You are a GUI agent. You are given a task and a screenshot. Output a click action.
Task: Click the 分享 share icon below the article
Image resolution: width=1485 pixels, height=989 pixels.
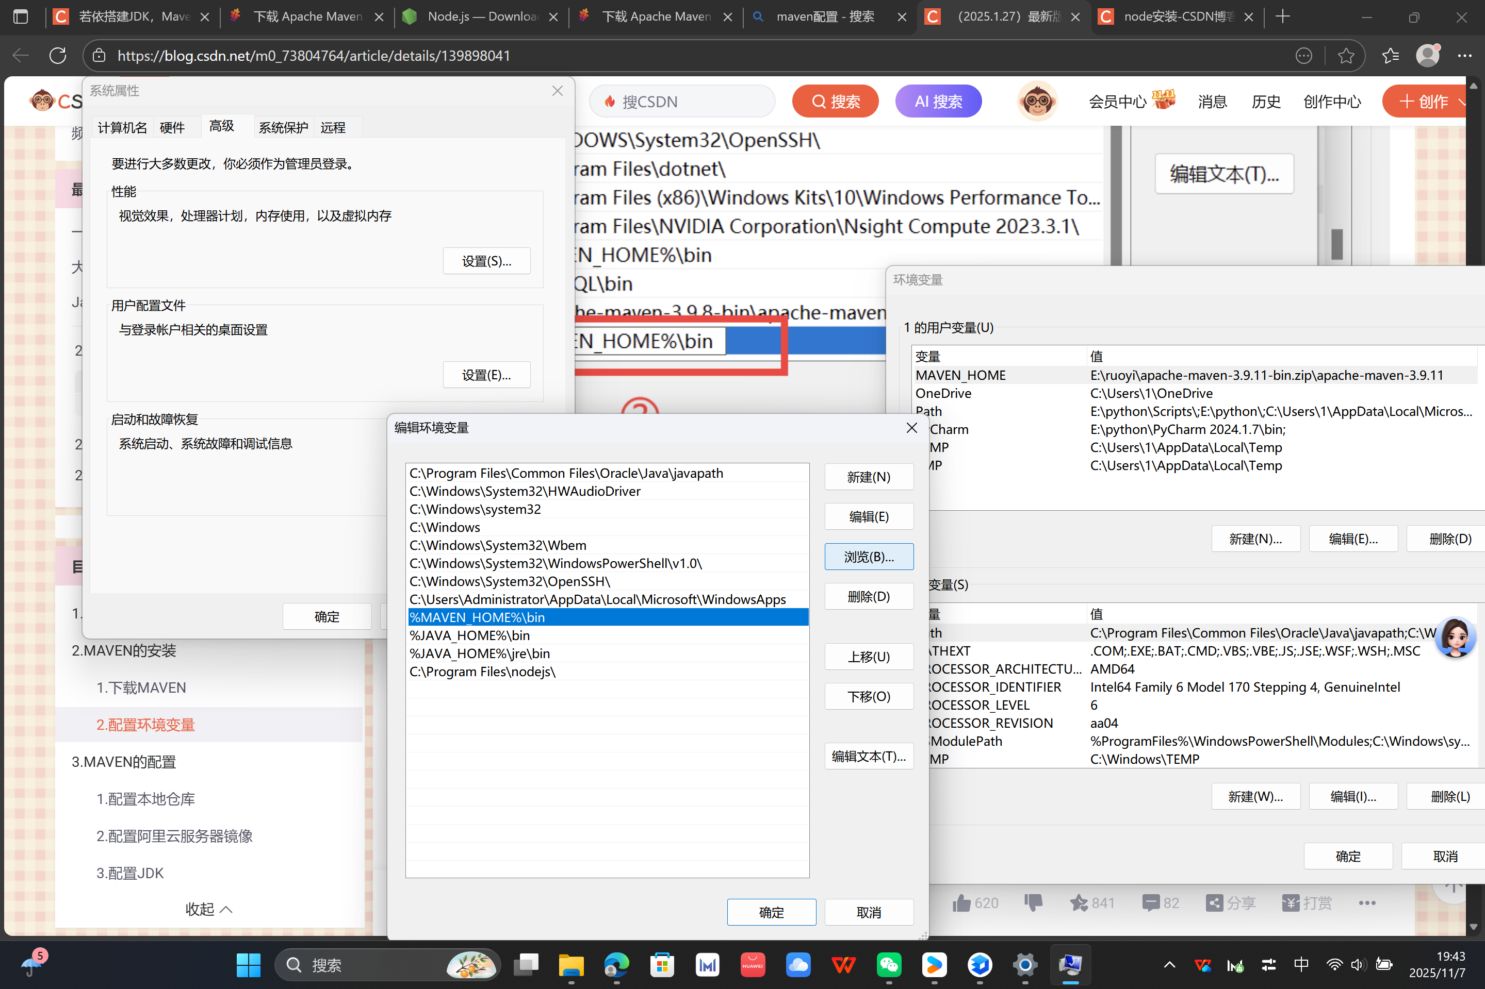(x=1216, y=903)
